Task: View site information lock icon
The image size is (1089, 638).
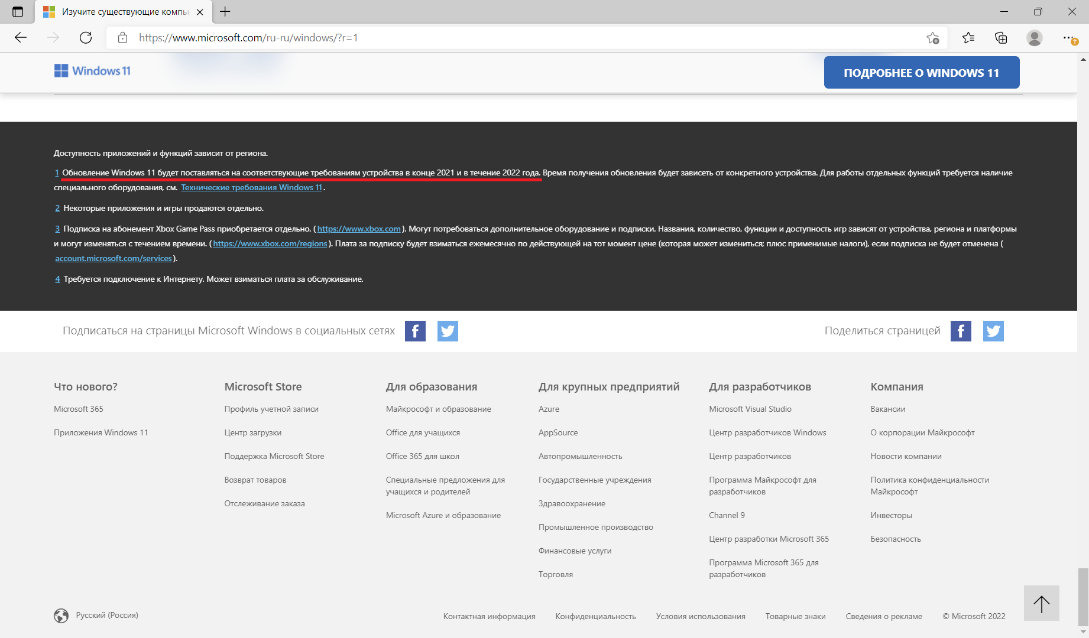Action: pyautogui.click(x=122, y=38)
